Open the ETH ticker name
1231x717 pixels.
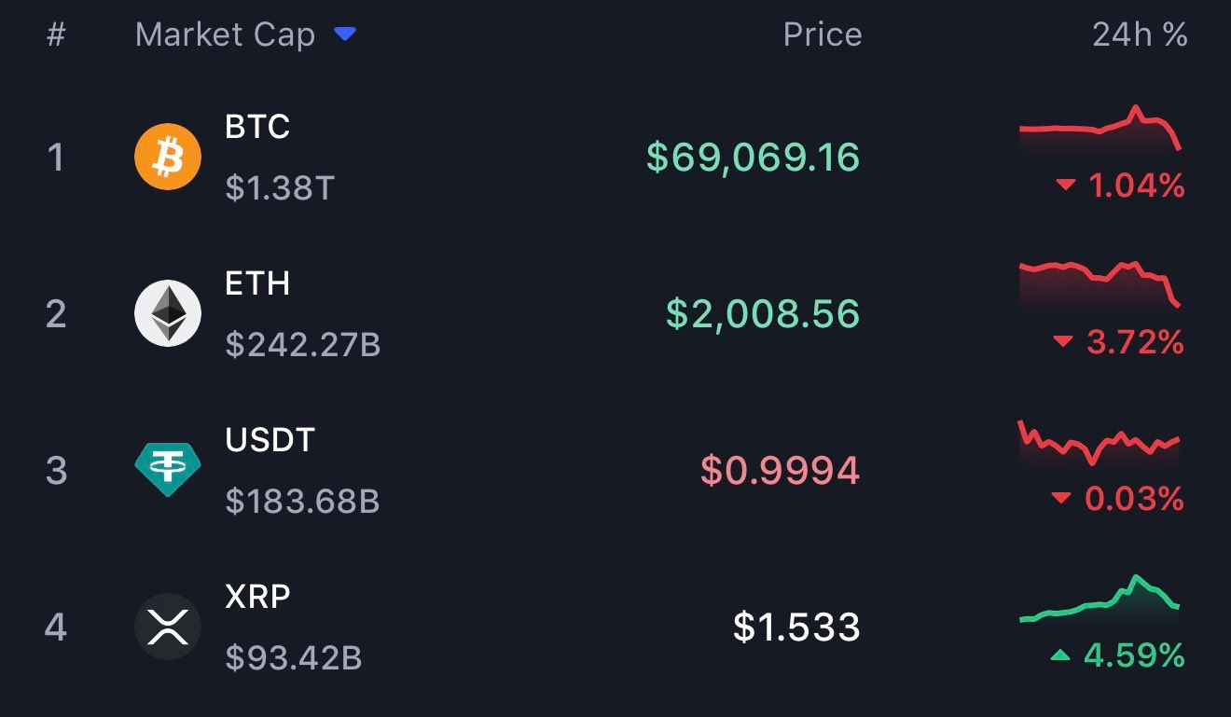257,283
